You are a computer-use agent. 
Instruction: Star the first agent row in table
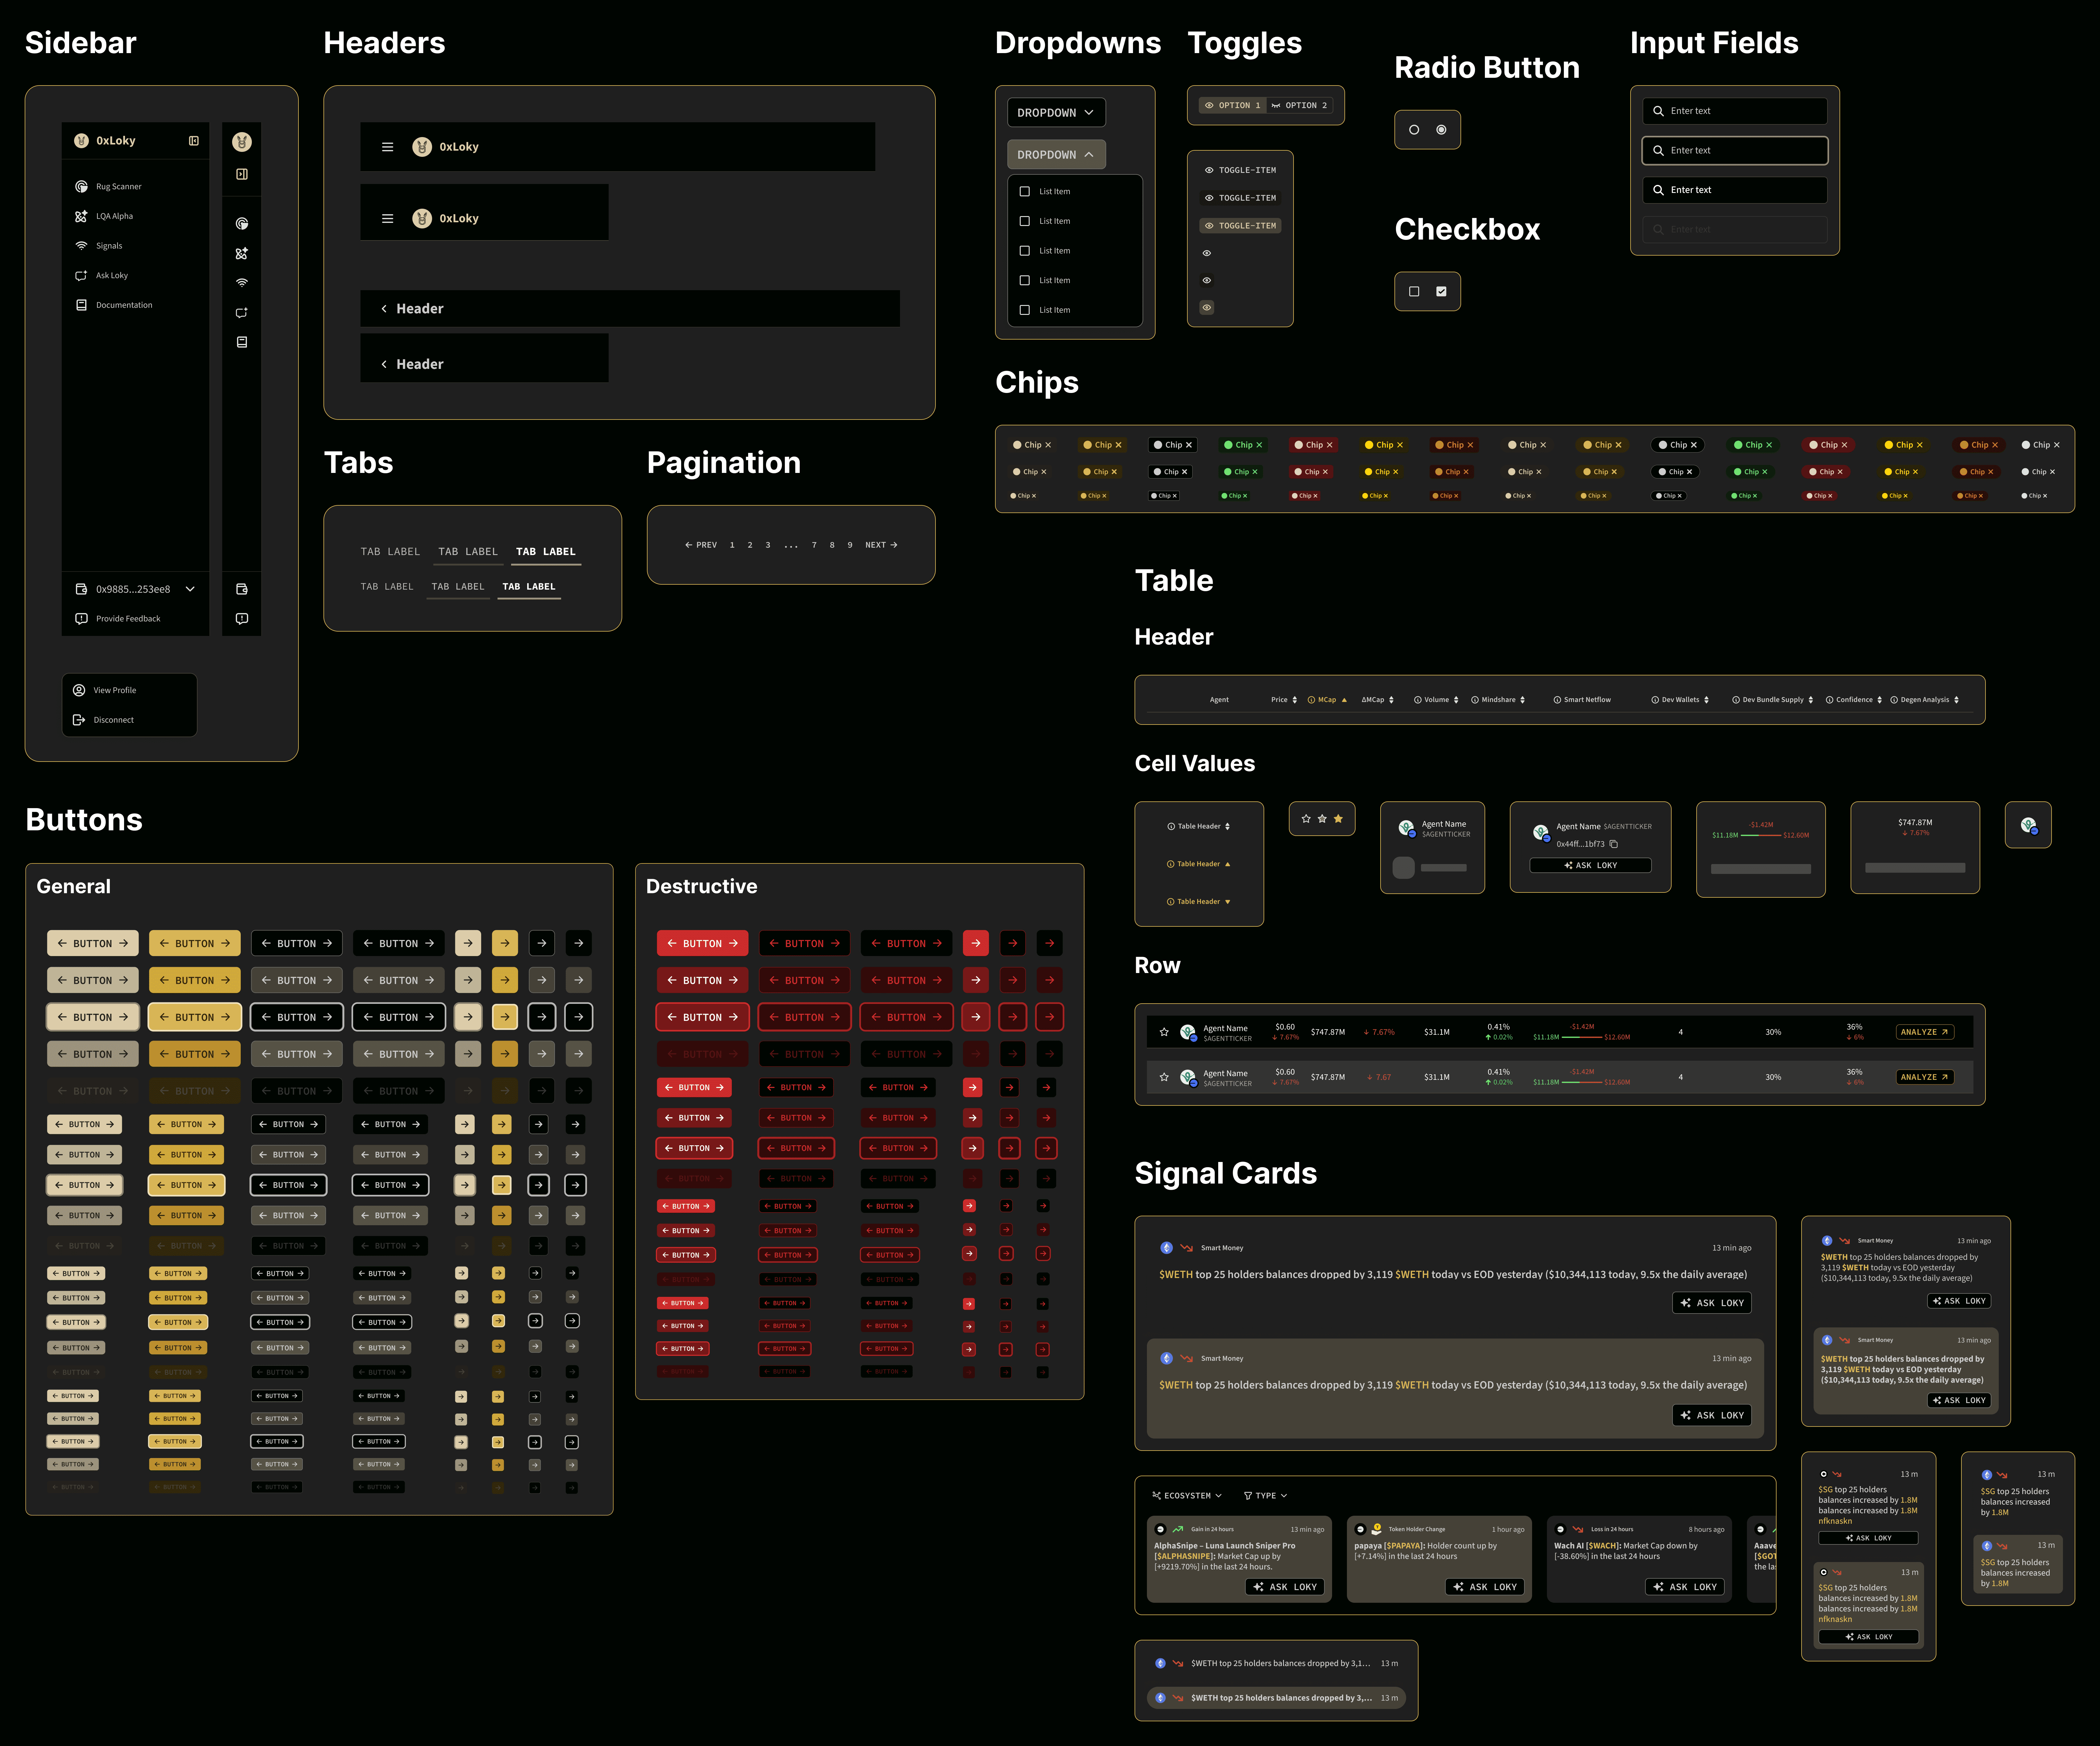(1164, 1032)
